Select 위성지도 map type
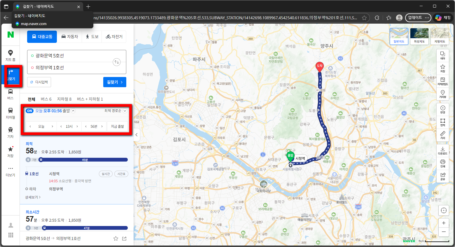The width and height of the screenshot is (455, 247). [x=419, y=36]
